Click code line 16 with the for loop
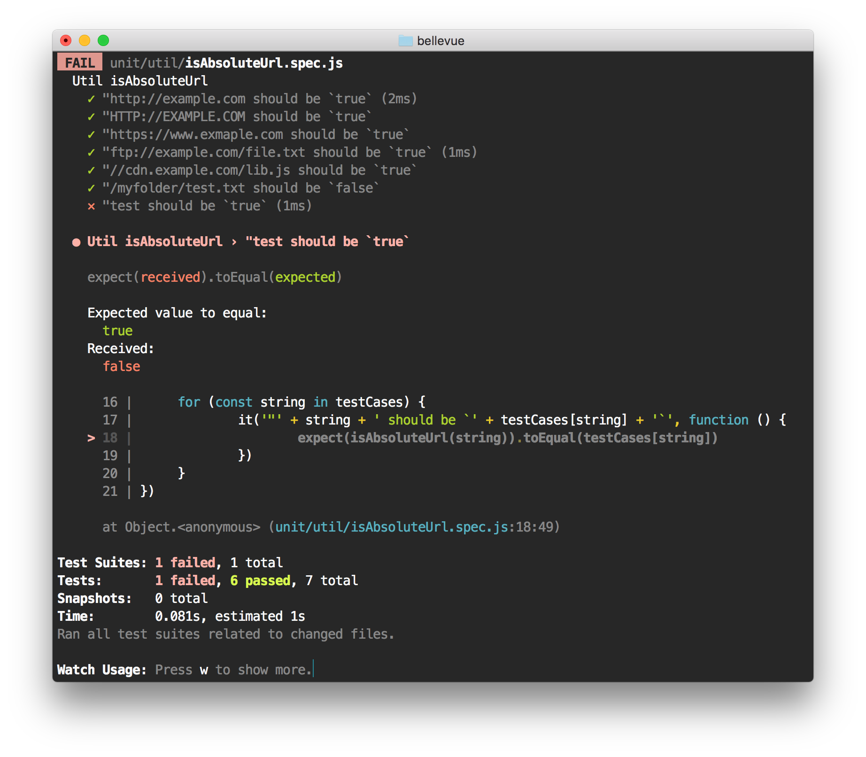866x757 pixels. pos(264,402)
